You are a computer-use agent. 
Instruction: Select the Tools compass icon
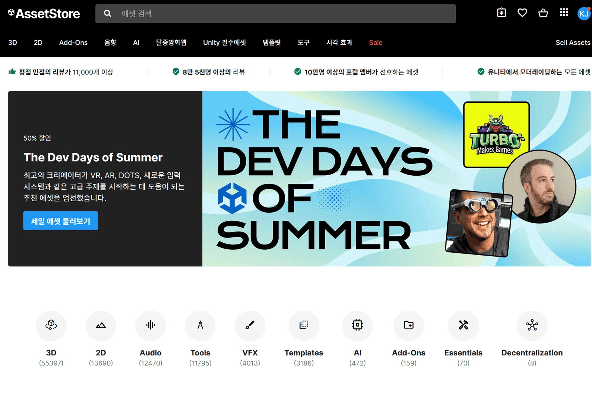tap(200, 325)
